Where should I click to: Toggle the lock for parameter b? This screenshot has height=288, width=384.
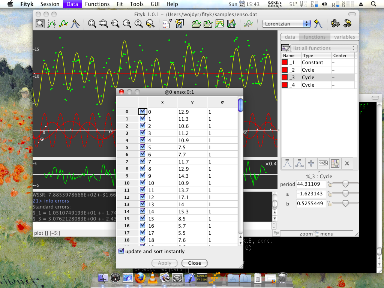[x=329, y=204]
